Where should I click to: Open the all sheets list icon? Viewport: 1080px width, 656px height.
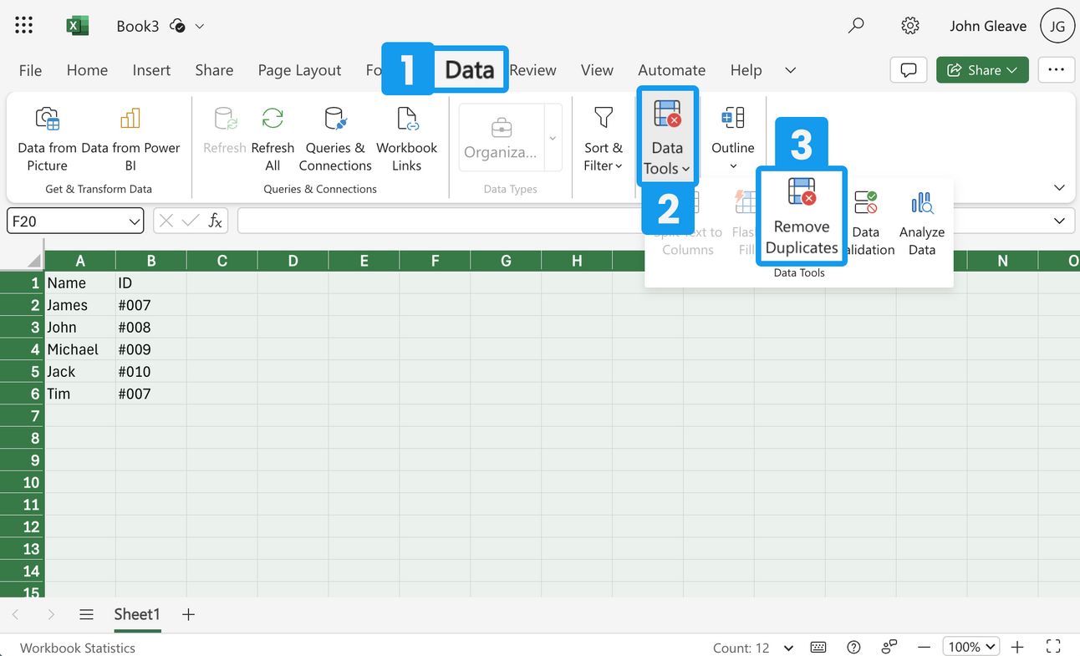point(86,614)
